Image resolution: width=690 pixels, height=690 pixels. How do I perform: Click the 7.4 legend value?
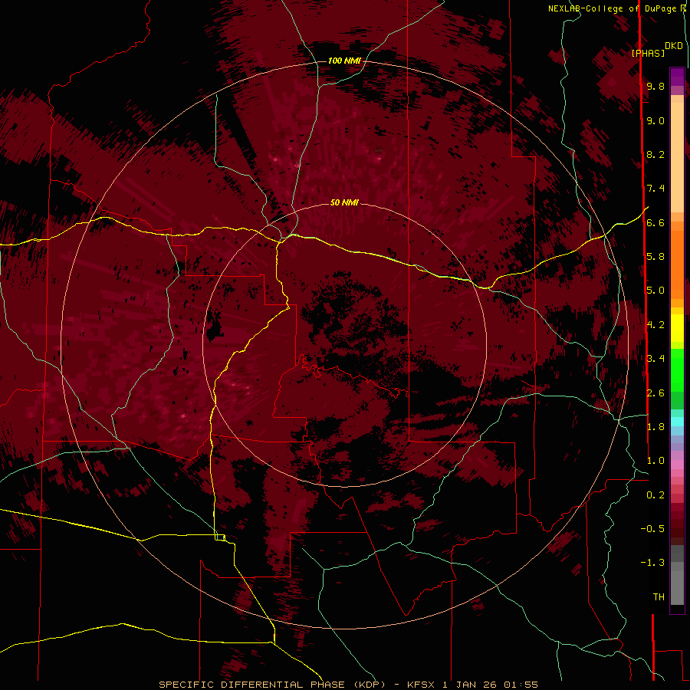(655, 189)
